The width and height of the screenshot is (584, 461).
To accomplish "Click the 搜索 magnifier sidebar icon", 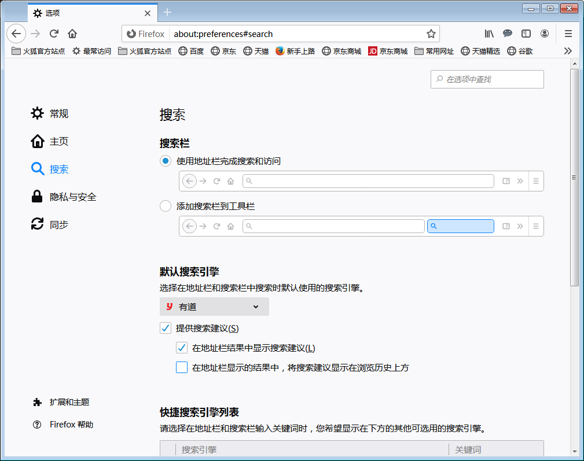I will 37,169.
